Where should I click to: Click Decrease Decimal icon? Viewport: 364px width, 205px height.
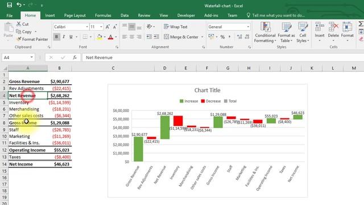click(247, 36)
